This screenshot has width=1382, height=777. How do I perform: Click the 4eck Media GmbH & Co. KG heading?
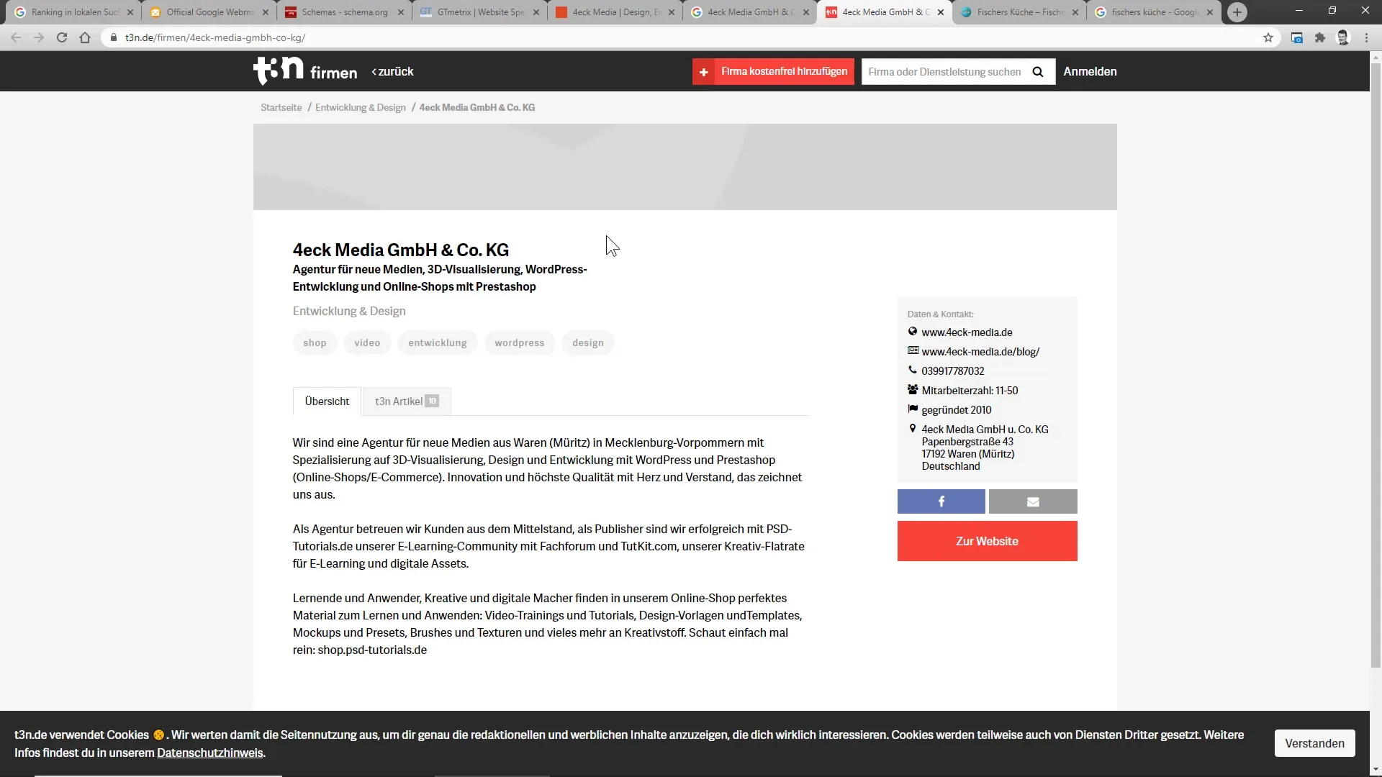401,250
